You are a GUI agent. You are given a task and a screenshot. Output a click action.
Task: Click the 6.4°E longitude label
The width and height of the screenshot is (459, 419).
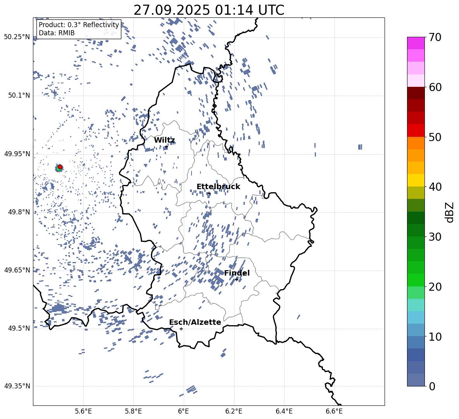click(x=284, y=411)
